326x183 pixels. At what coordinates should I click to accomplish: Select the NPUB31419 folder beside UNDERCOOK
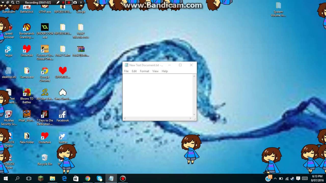point(63,29)
